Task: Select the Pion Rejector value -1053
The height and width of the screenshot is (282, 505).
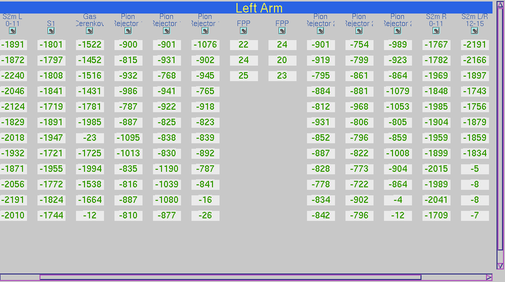Action: 398,107
